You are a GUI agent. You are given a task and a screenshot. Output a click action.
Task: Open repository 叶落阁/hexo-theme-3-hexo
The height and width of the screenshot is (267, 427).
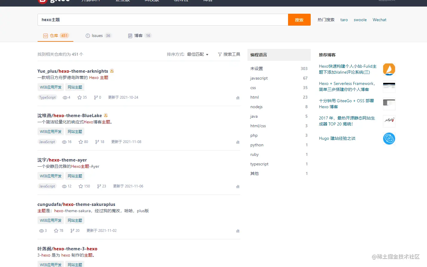tap(67, 249)
